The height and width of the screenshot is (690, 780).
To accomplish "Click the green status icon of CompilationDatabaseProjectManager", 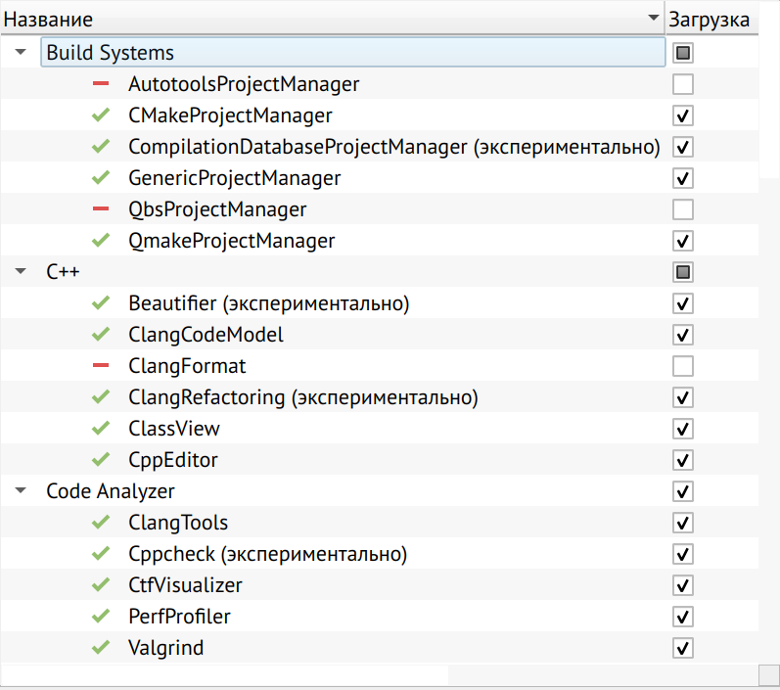I will 101,146.
